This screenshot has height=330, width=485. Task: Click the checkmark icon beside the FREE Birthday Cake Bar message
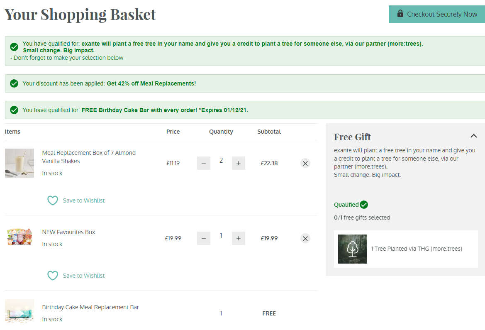[14, 110]
